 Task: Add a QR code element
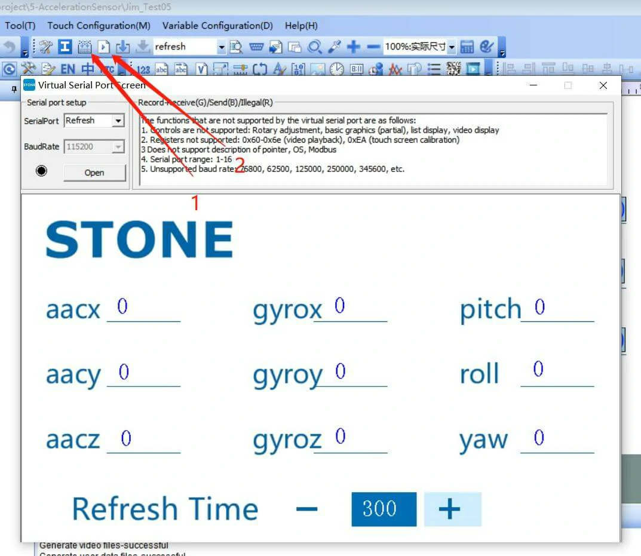click(x=453, y=69)
